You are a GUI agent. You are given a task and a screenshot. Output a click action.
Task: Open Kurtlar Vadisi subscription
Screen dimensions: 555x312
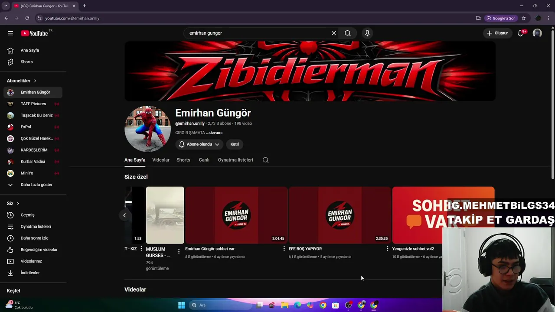(x=33, y=162)
